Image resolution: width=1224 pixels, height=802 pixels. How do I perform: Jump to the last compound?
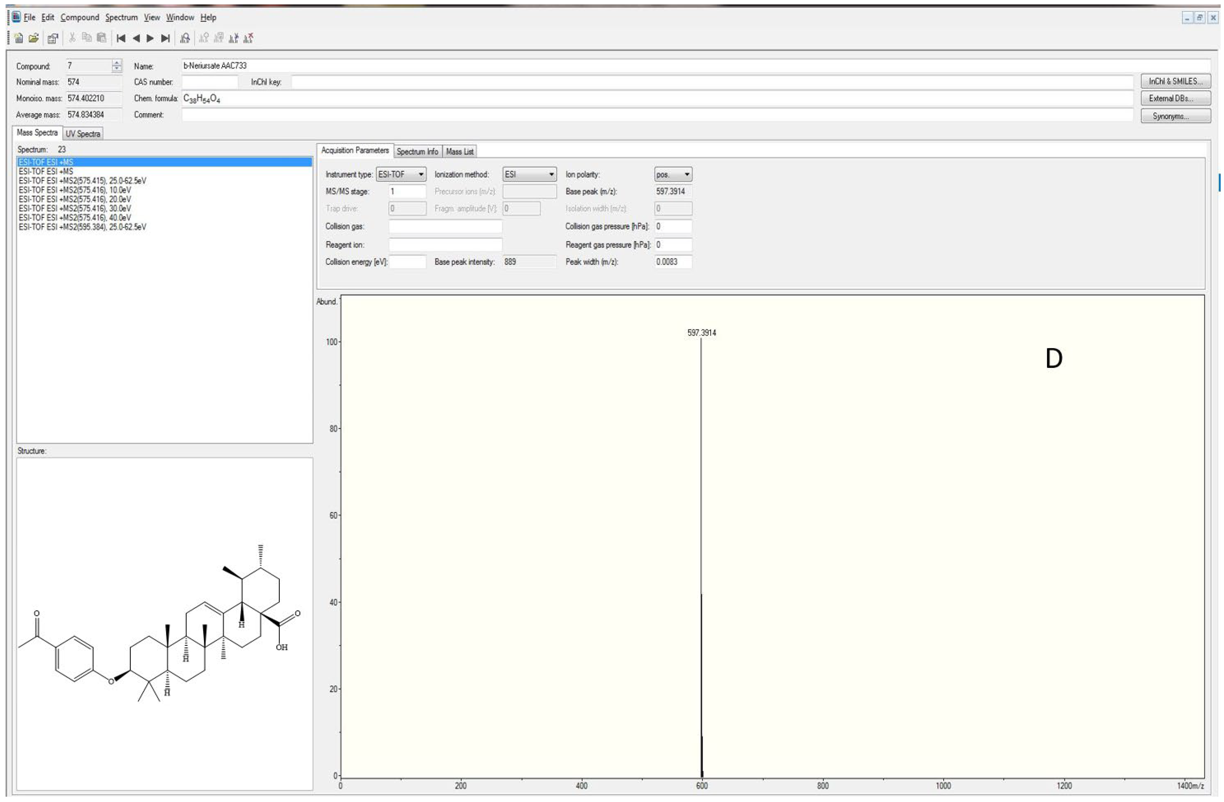tap(165, 38)
